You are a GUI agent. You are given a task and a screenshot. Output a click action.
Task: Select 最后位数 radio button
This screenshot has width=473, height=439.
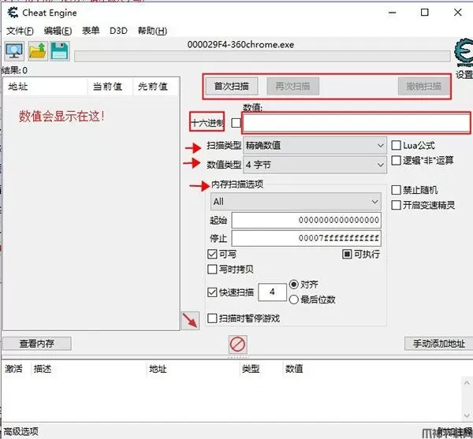293,299
